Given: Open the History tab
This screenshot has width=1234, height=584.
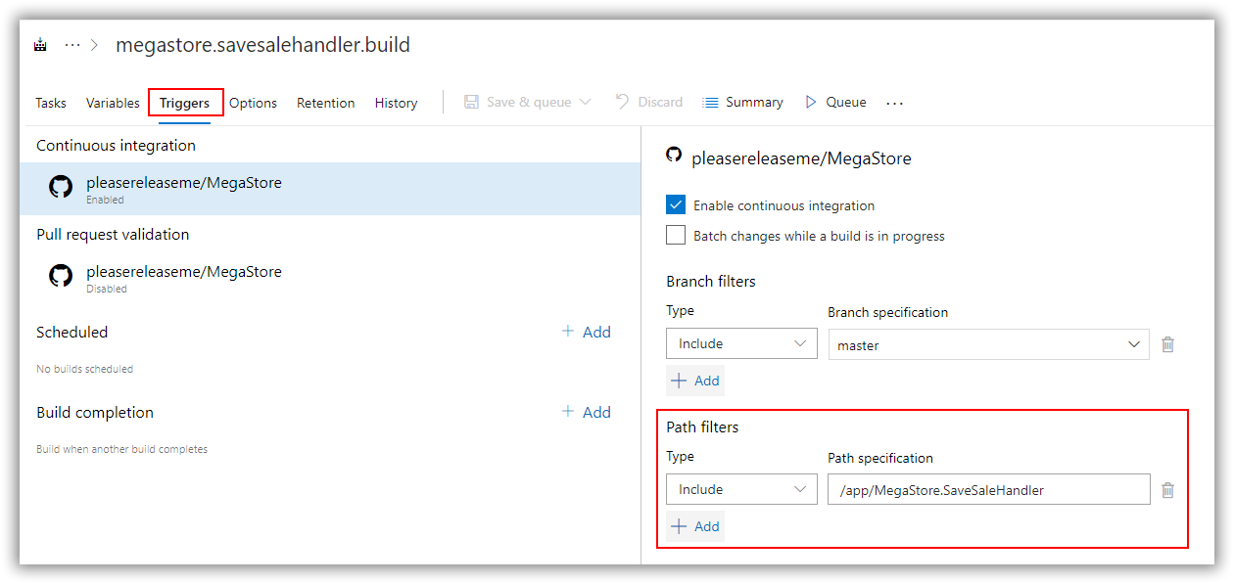Looking at the screenshot, I should (396, 102).
